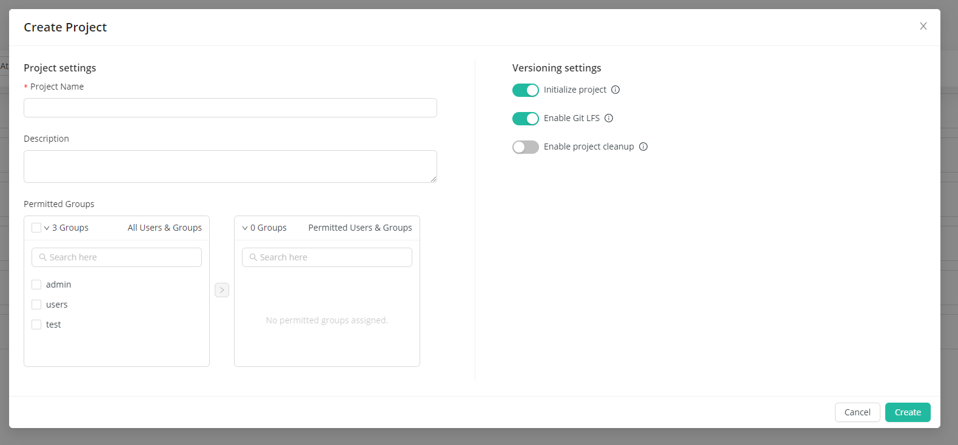This screenshot has width=958, height=445.
Task: Check the admin group checkbox
Action: pyautogui.click(x=36, y=285)
